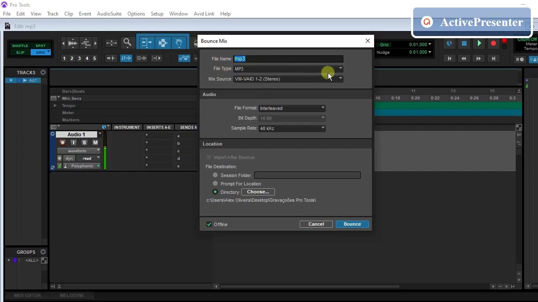
Task: Click Choose... directory button
Action: 258,192
